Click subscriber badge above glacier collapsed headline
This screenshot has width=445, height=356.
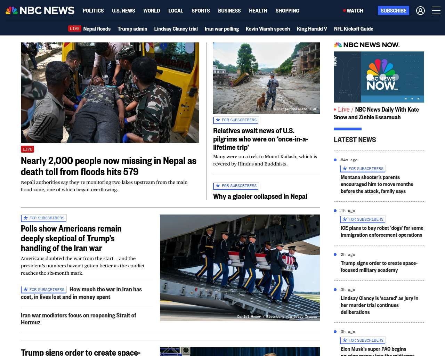click(x=236, y=186)
